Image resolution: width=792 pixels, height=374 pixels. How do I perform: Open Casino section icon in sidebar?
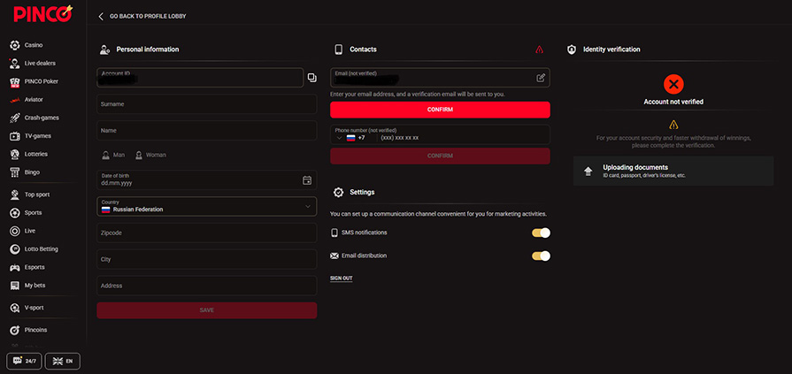15,45
